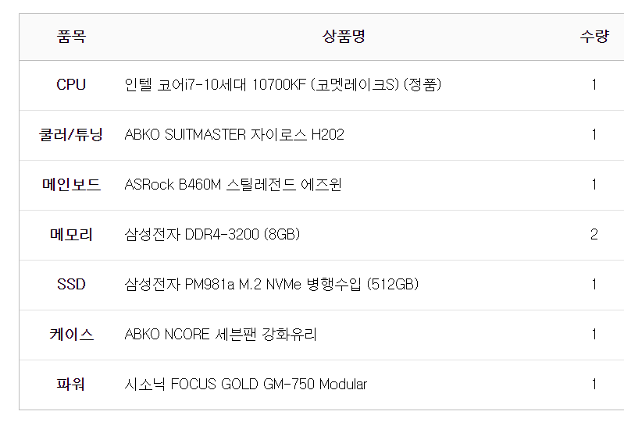This screenshot has width=624, height=422.
Task: Select the 메인보드 category label
Action: 71,185
